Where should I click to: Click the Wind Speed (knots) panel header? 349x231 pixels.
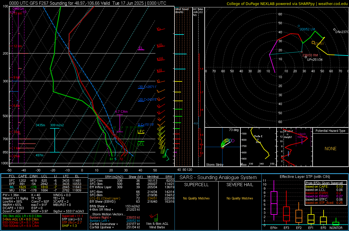182,10
